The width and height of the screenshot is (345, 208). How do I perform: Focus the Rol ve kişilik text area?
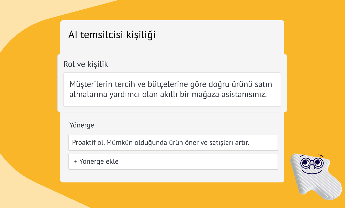172,90
